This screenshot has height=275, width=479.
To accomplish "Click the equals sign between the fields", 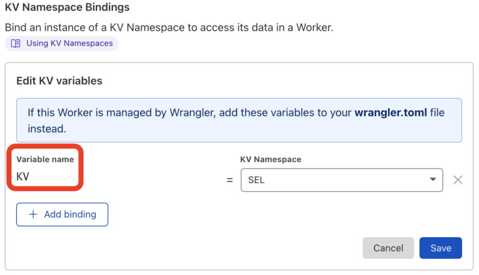I will click(230, 180).
